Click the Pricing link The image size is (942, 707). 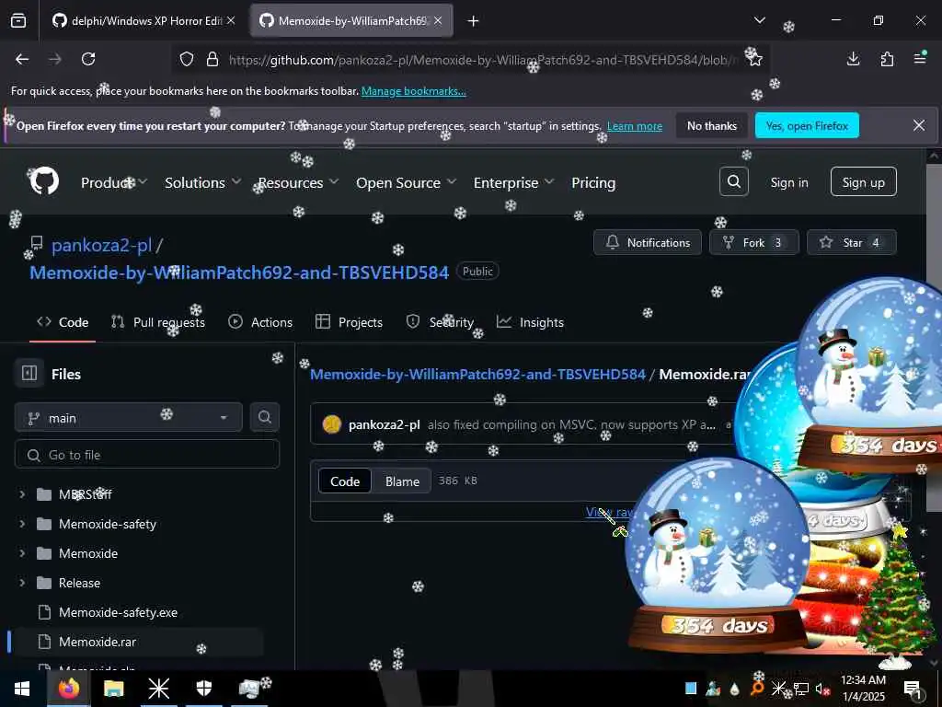tap(593, 182)
